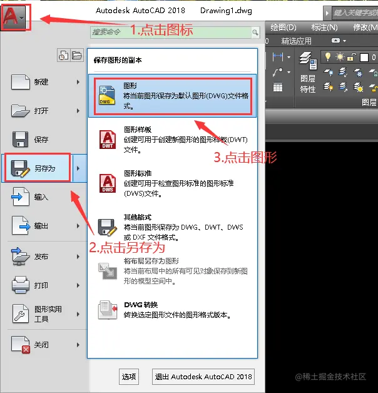
Task: Expand the 打印 submenu arrow
Action: pyautogui.click(x=78, y=285)
